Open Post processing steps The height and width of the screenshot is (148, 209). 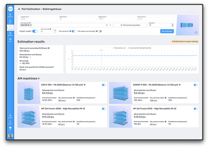[130, 25]
